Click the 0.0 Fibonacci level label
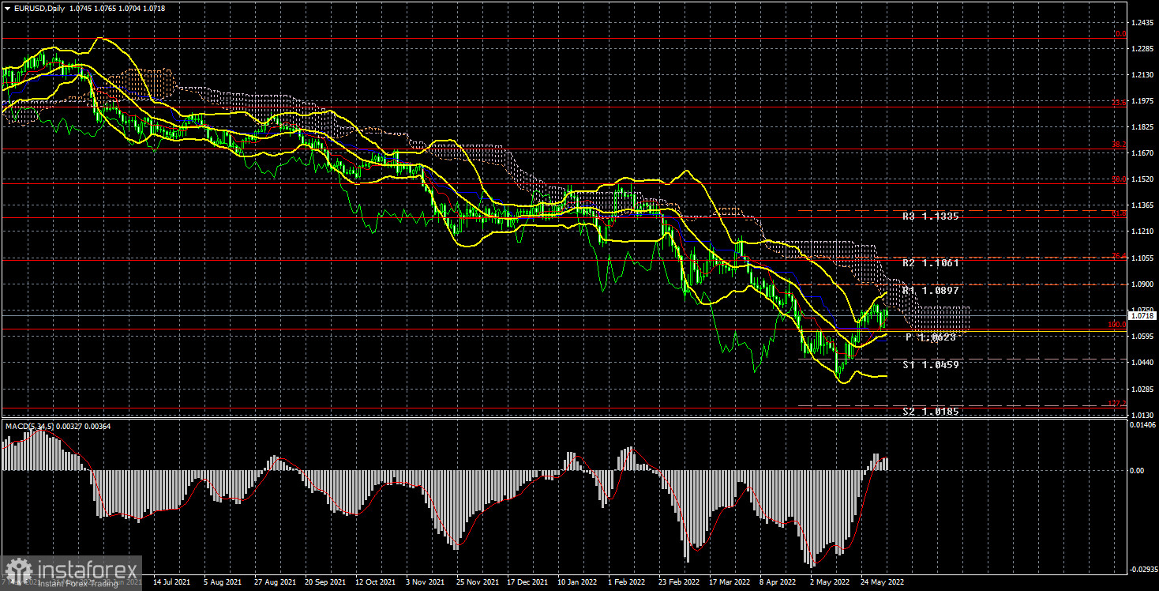 click(1119, 34)
